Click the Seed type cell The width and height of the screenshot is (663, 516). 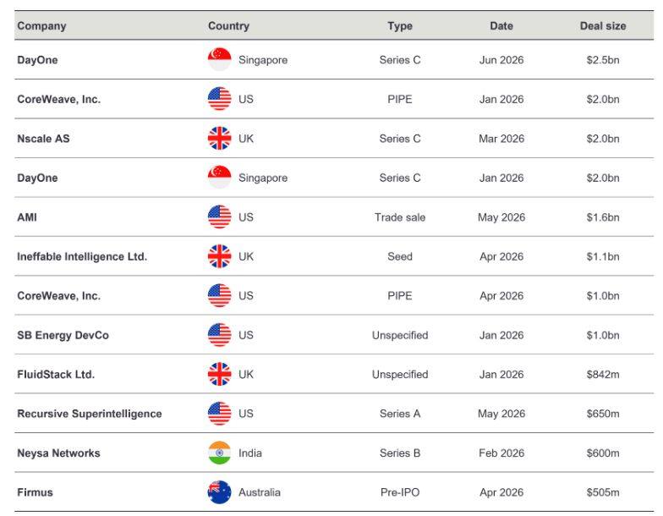(399, 256)
